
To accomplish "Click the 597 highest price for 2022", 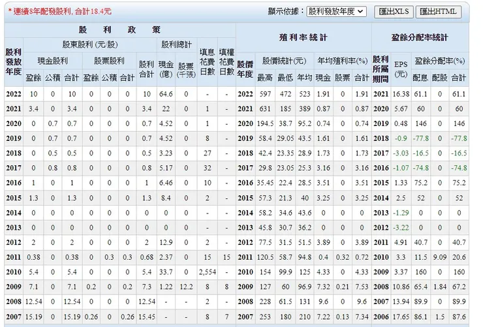I will pos(265,94).
